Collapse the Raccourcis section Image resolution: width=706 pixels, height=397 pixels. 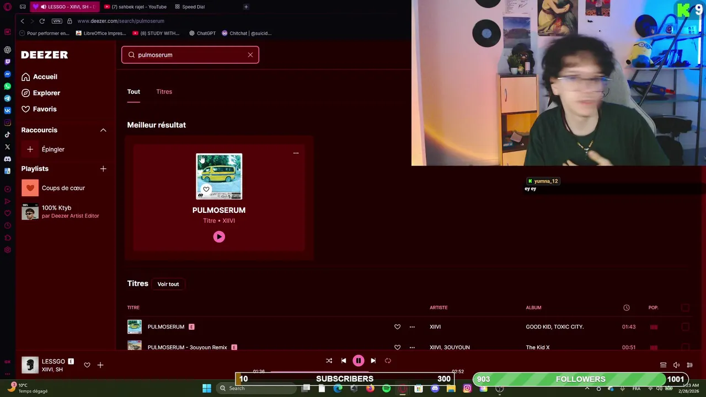tap(103, 130)
